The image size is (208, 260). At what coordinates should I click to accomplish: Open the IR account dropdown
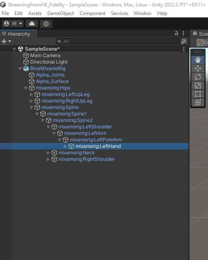coord(13,24)
